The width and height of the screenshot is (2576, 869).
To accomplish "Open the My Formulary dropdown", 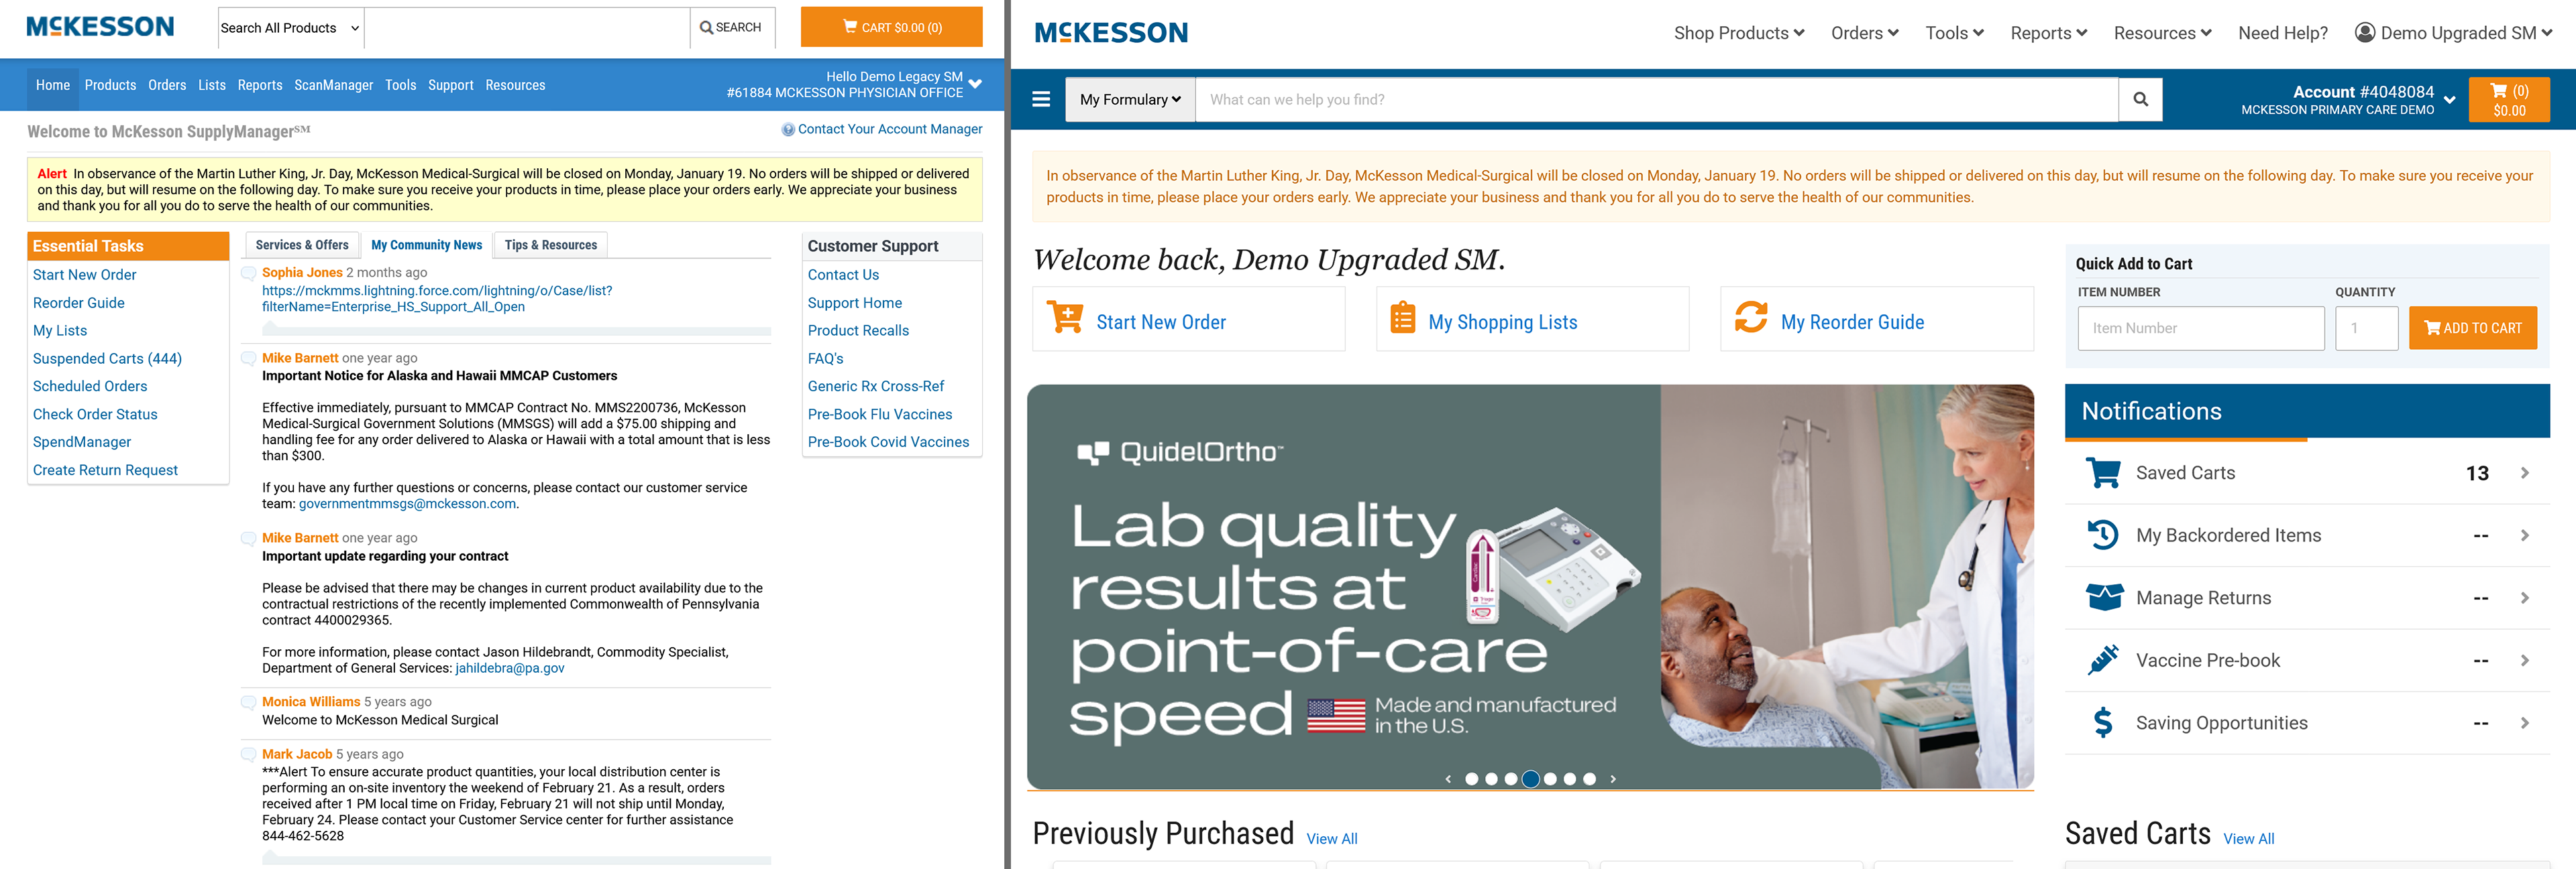I will click(x=1130, y=100).
